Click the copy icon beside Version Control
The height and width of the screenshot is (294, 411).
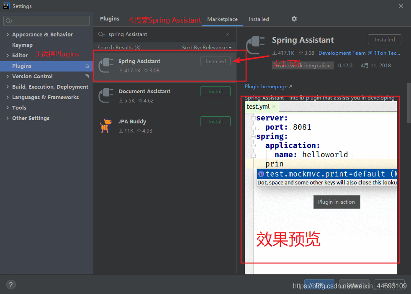[x=87, y=77]
